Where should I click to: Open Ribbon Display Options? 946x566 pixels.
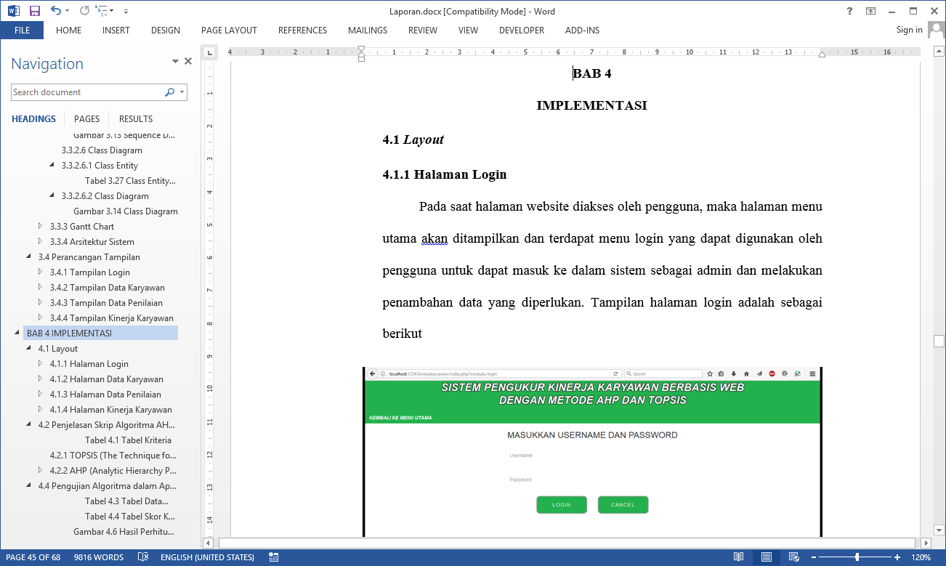tap(870, 11)
